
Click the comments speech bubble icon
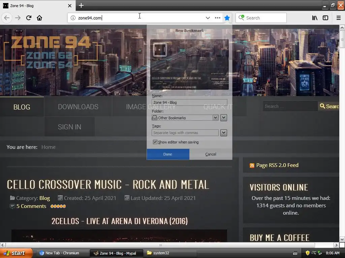pyautogui.click(x=12, y=206)
